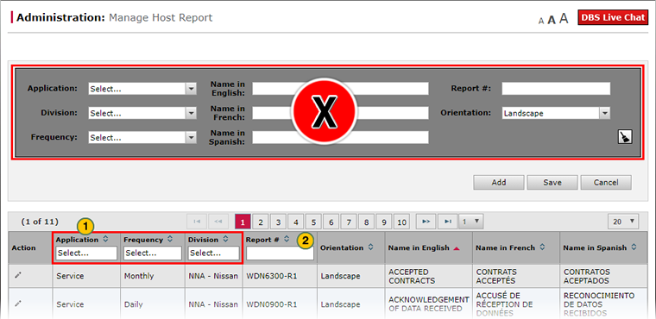The image size is (656, 319).
Task: Go to page 7
Action: pos(349,222)
